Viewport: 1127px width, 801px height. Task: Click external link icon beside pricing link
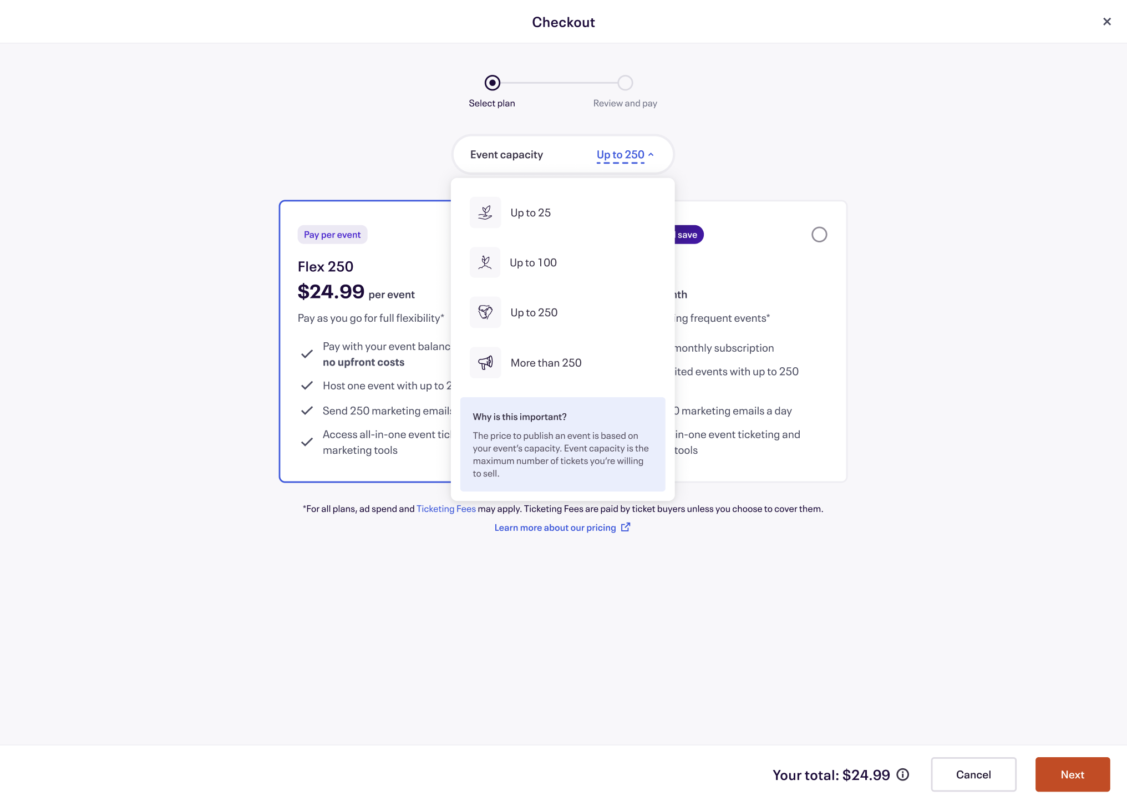pos(626,527)
